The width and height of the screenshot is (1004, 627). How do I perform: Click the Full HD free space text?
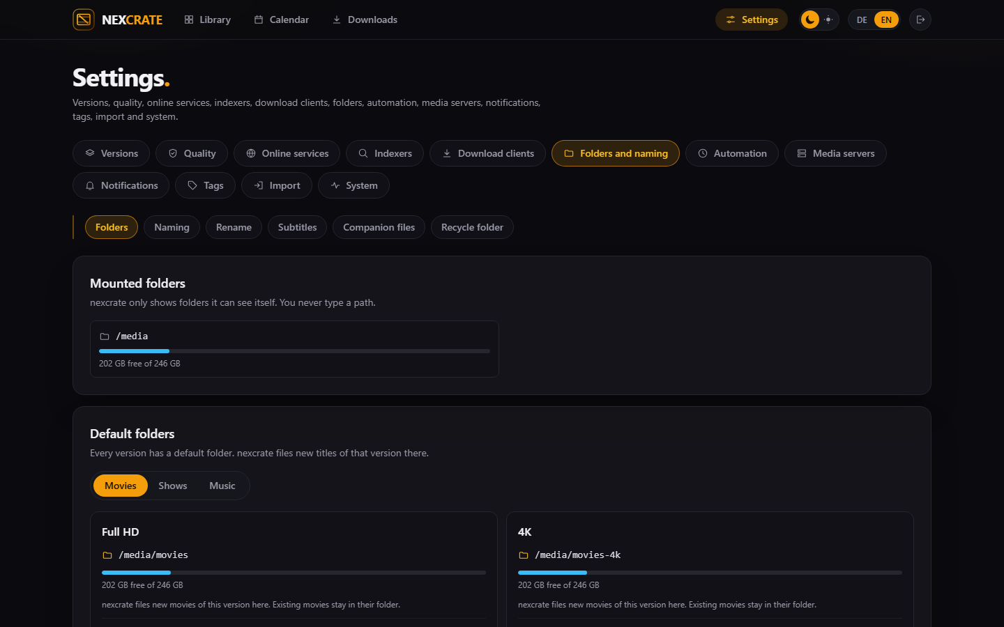click(x=142, y=585)
